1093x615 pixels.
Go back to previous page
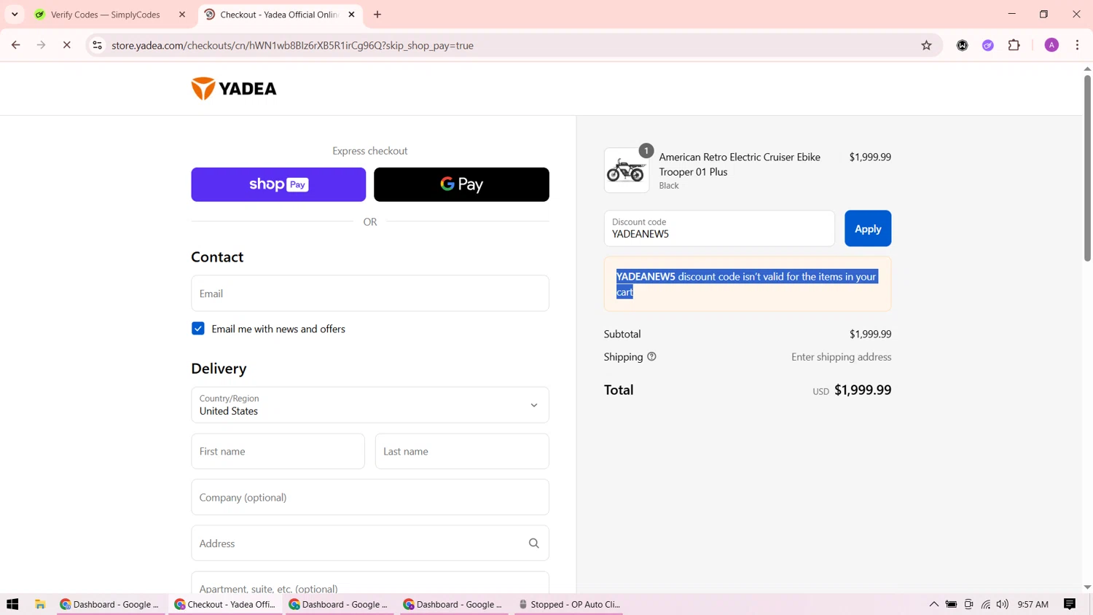[16, 45]
